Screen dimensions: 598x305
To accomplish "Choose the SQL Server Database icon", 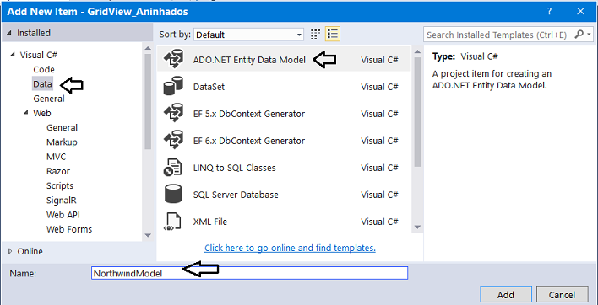I will coord(173,195).
